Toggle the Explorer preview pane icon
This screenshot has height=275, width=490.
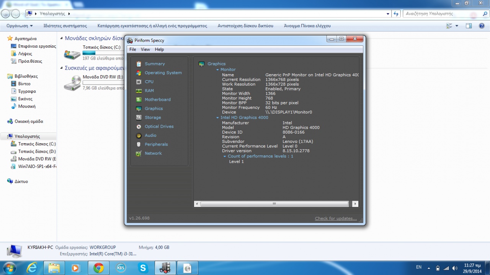[469, 26]
